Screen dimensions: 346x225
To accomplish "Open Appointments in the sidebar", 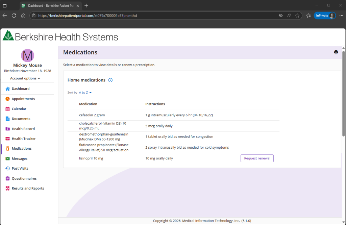I will [x=23, y=99].
